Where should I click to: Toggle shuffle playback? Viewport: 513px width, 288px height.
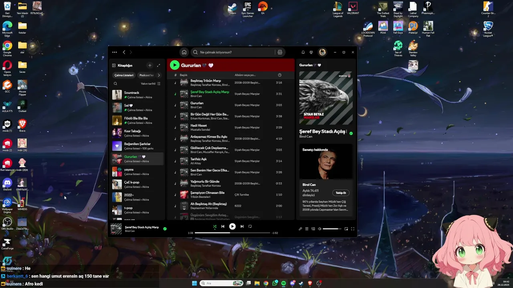coord(214,226)
